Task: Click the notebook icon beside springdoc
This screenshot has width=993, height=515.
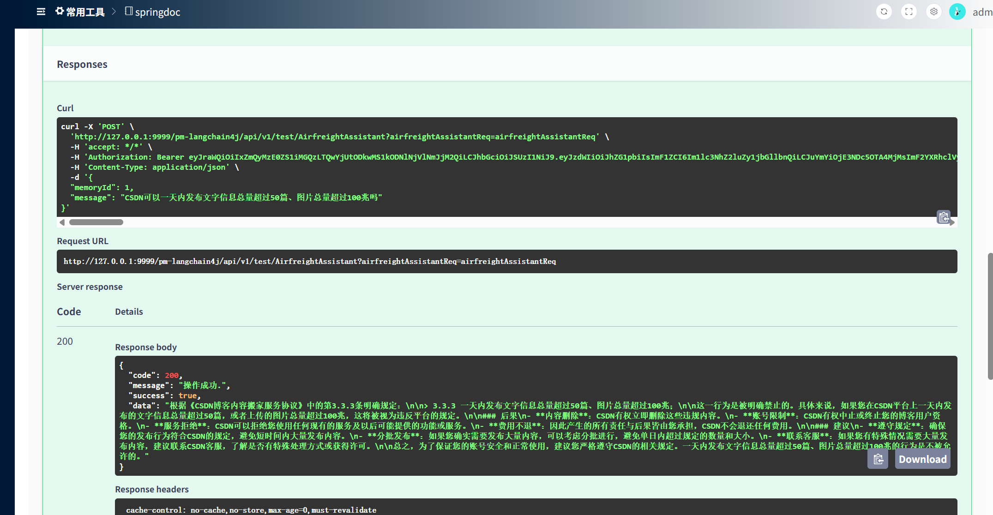Action: click(x=128, y=11)
